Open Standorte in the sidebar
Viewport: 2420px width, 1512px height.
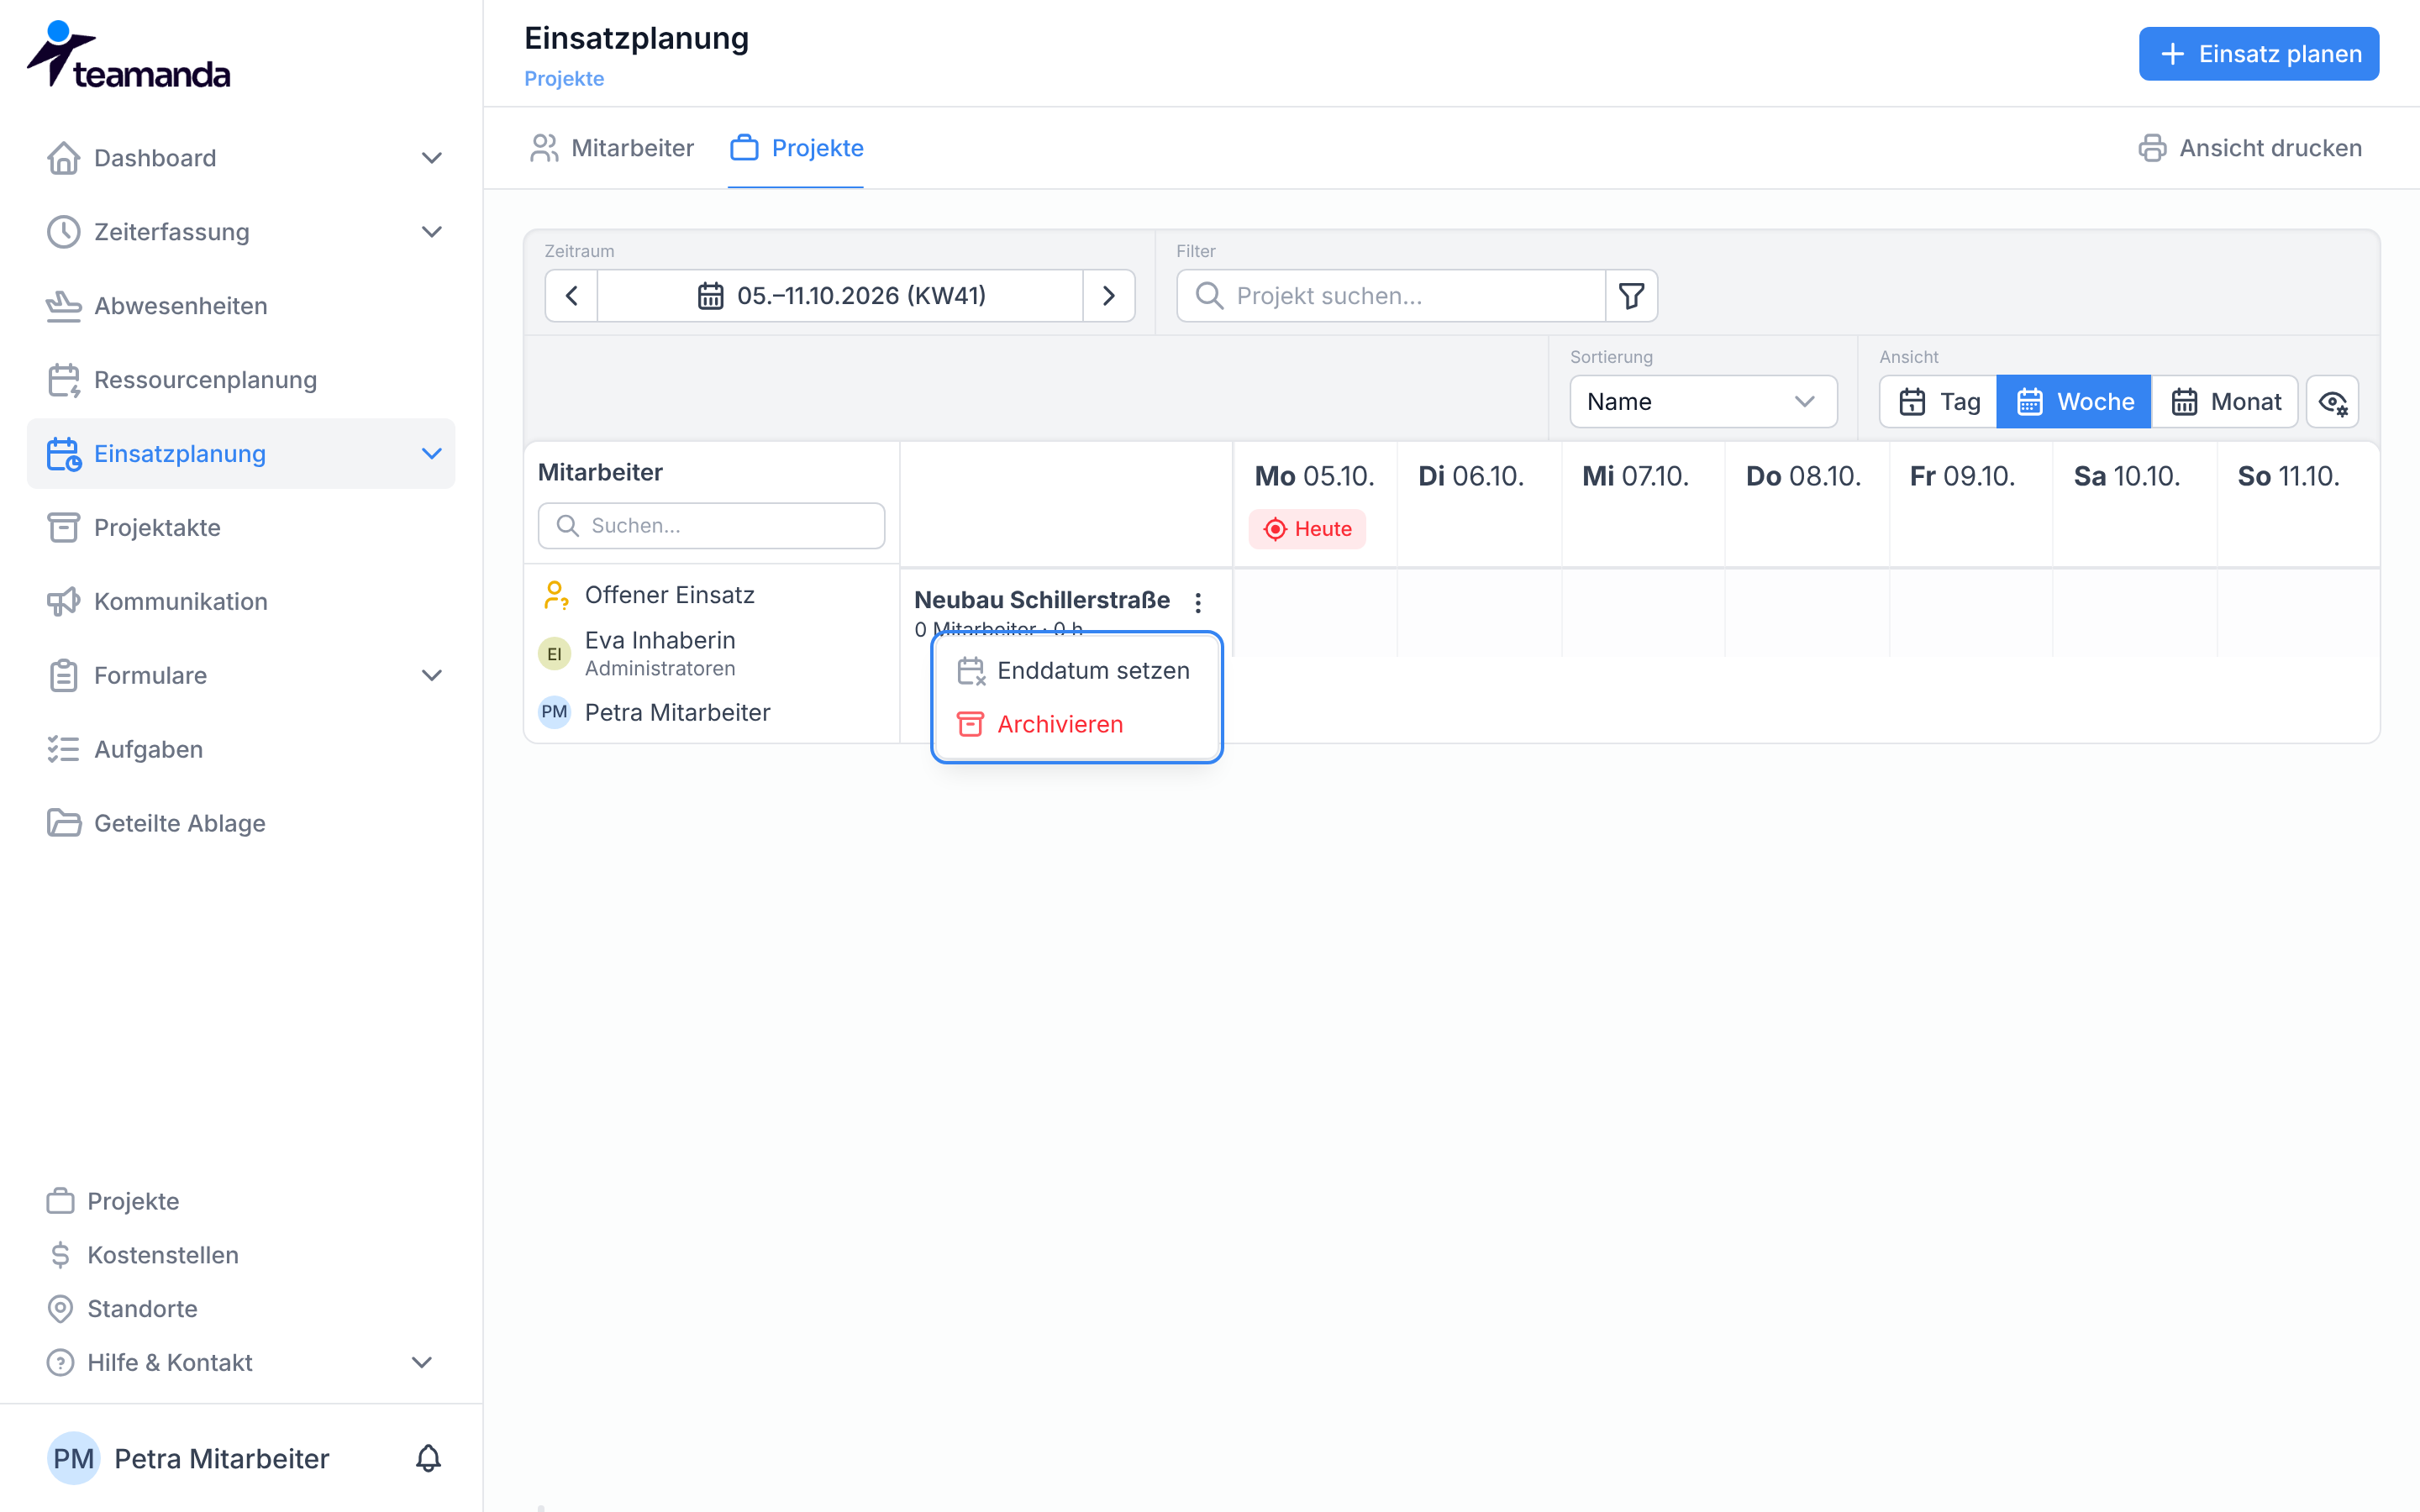point(122,1309)
